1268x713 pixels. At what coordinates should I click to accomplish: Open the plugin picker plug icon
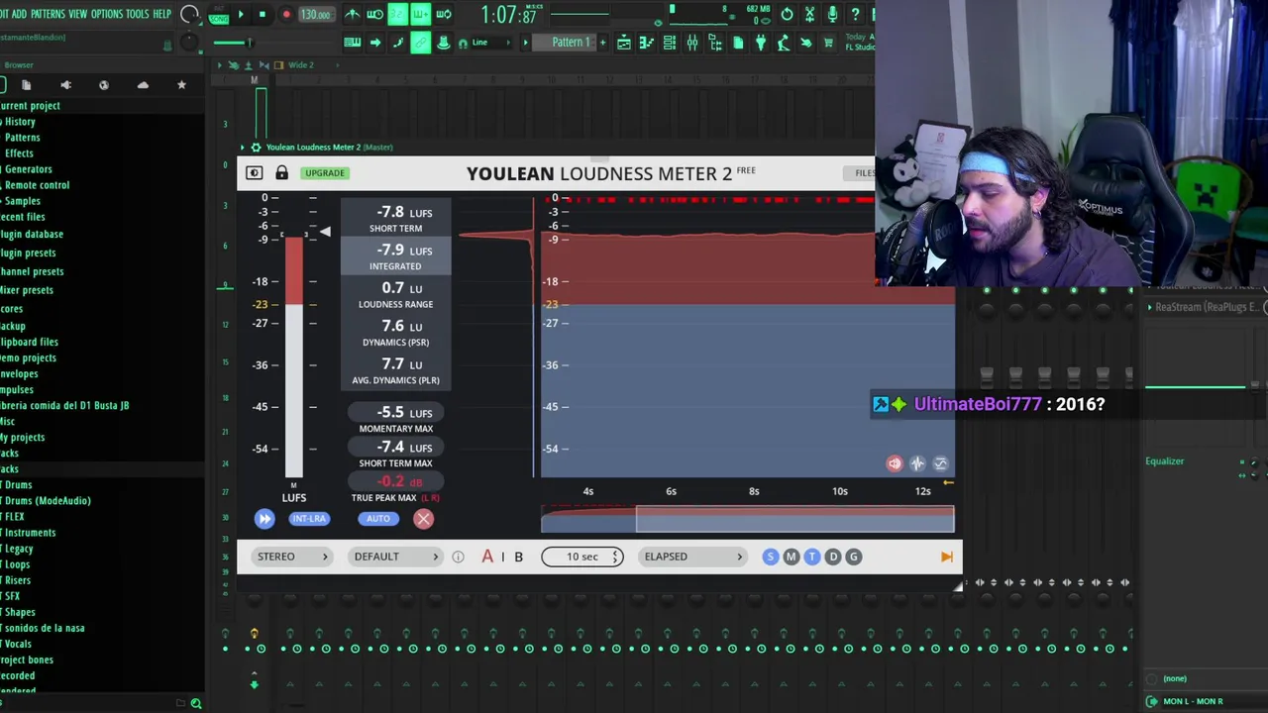[x=761, y=43]
